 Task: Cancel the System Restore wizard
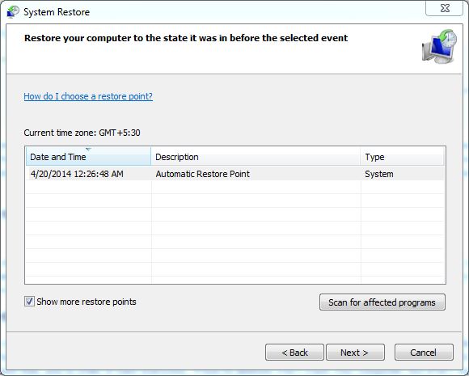(x=424, y=352)
